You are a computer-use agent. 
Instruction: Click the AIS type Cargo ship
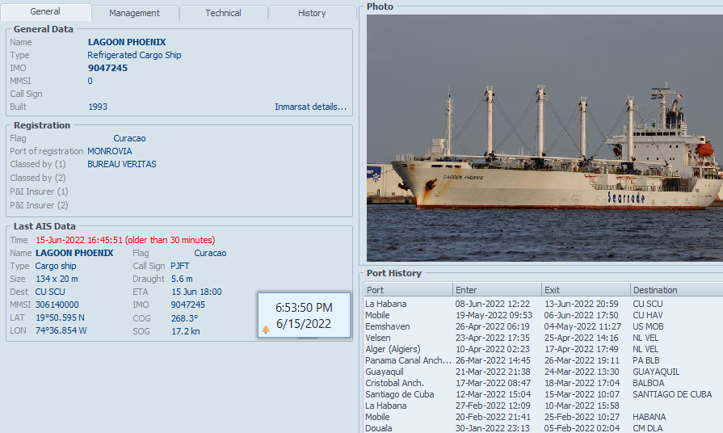click(x=56, y=266)
